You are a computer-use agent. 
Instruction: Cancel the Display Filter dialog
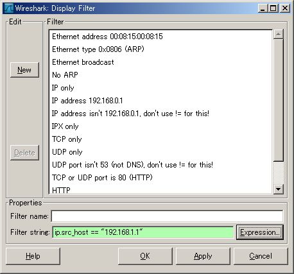click(261, 256)
